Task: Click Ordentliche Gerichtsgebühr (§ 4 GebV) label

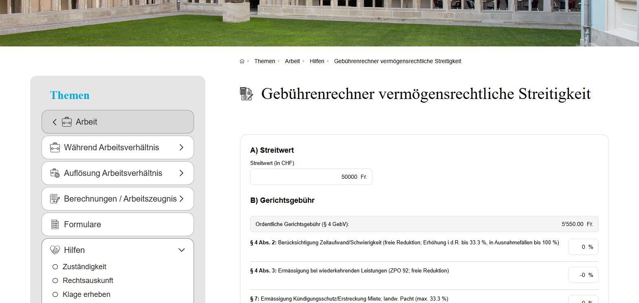Action: pos(302,224)
